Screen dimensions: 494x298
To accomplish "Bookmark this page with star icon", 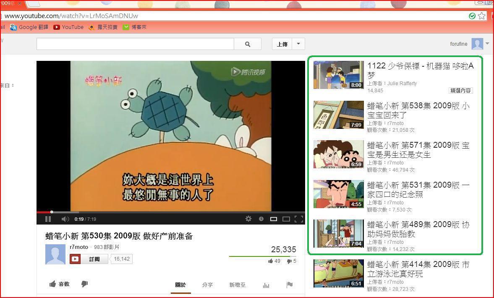I will (x=482, y=16).
